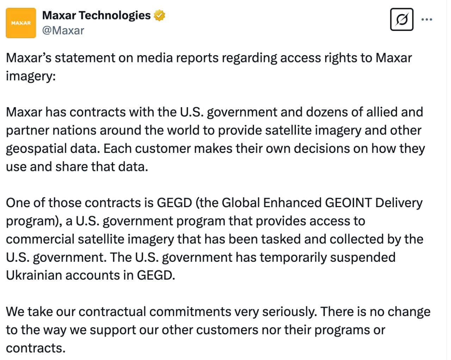Click the line 'Ukrainian accounts in GEGD.'
This screenshot has height=360, width=451.
[x=91, y=275]
